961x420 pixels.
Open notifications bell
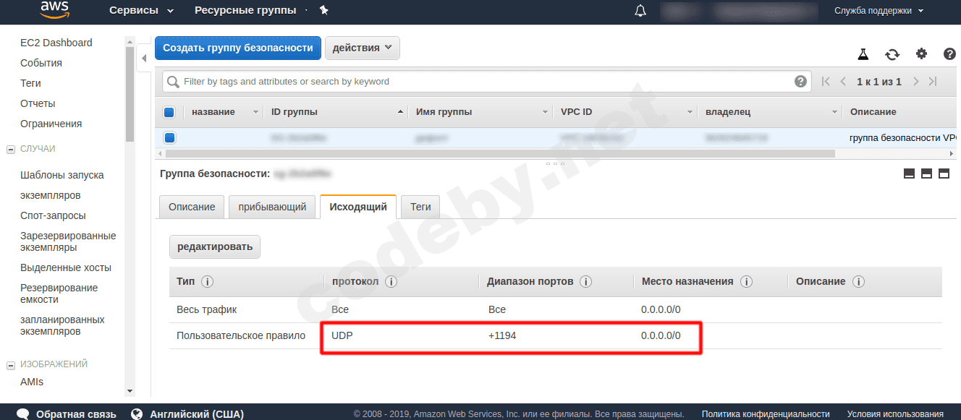[640, 11]
